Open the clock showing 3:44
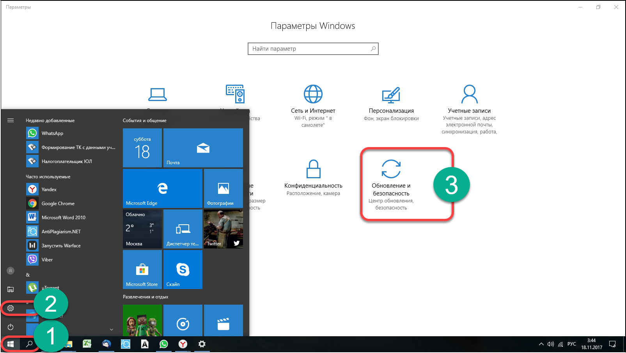This screenshot has height=353, width=626. [x=592, y=344]
